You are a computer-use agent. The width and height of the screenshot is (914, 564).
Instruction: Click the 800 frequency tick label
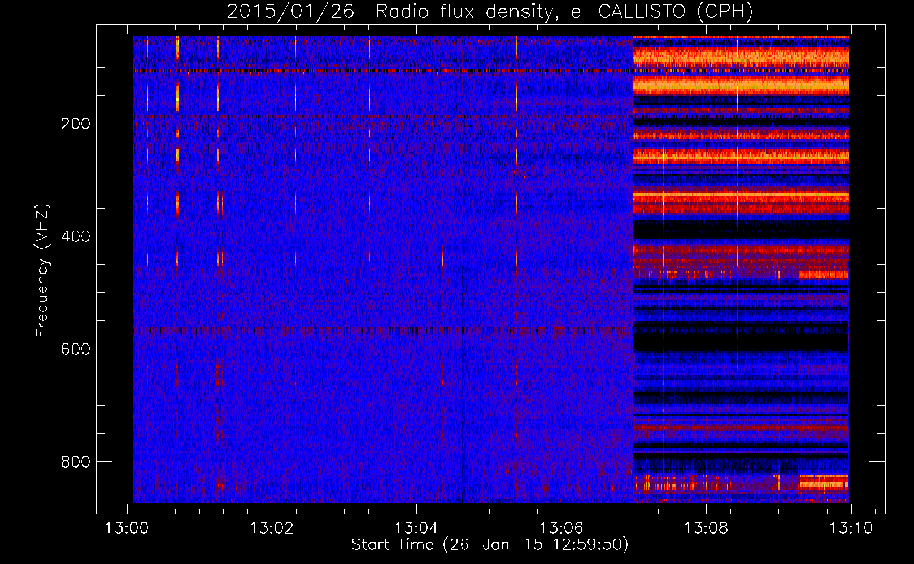pos(76,462)
